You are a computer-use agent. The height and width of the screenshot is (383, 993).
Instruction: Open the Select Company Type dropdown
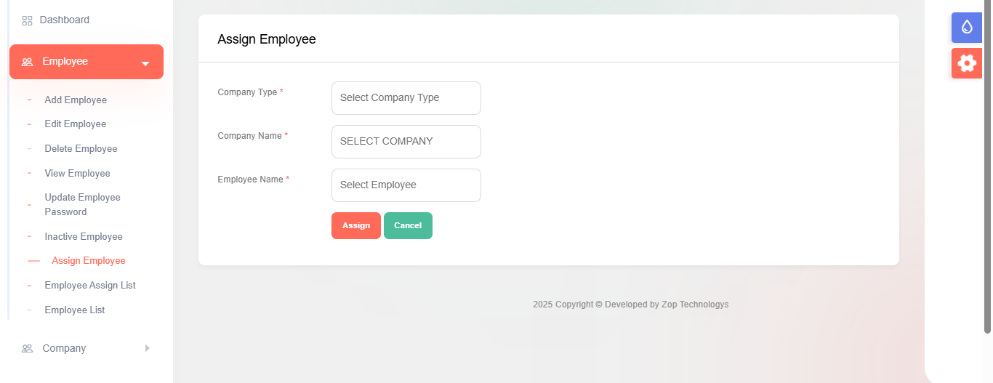[406, 98]
